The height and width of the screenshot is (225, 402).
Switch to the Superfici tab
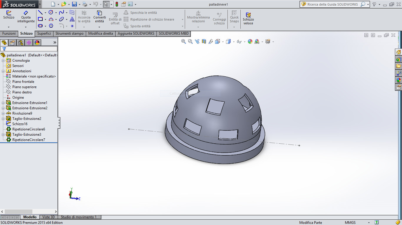pos(44,33)
